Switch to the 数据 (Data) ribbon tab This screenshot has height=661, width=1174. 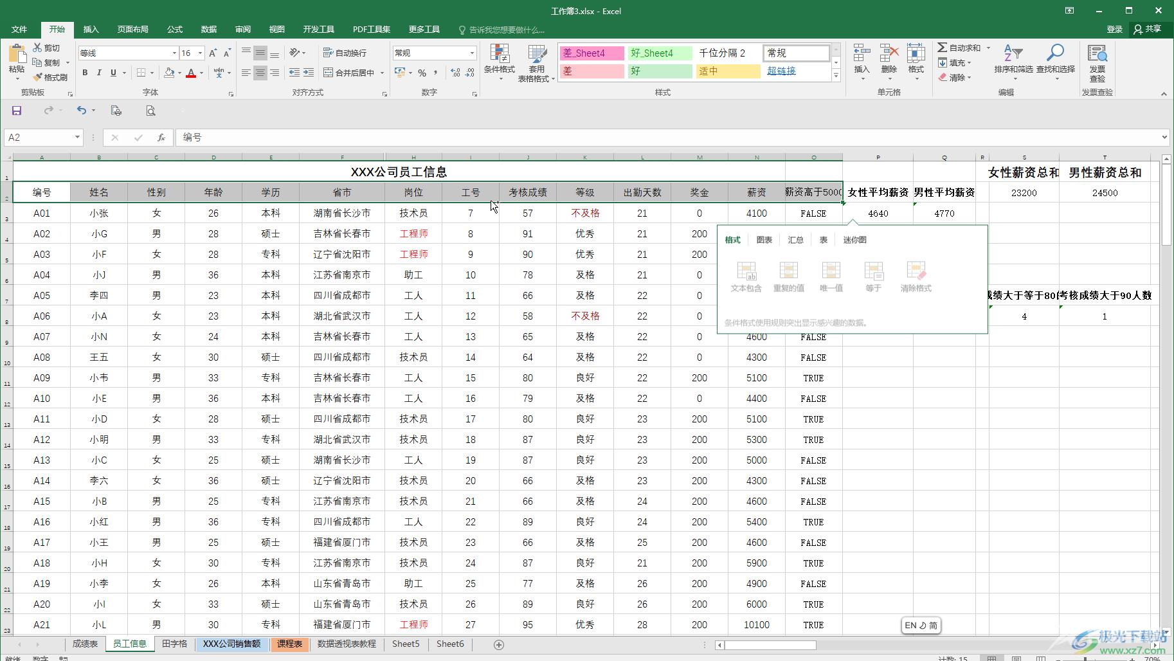pyautogui.click(x=209, y=30)
